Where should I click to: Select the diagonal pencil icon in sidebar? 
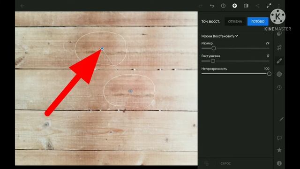281,119
